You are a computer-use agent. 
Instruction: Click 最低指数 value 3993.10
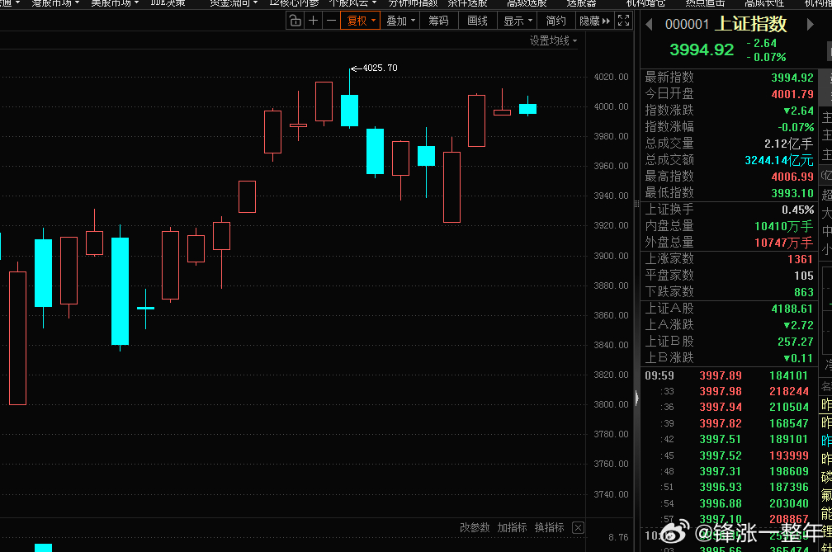click(792, 192)
